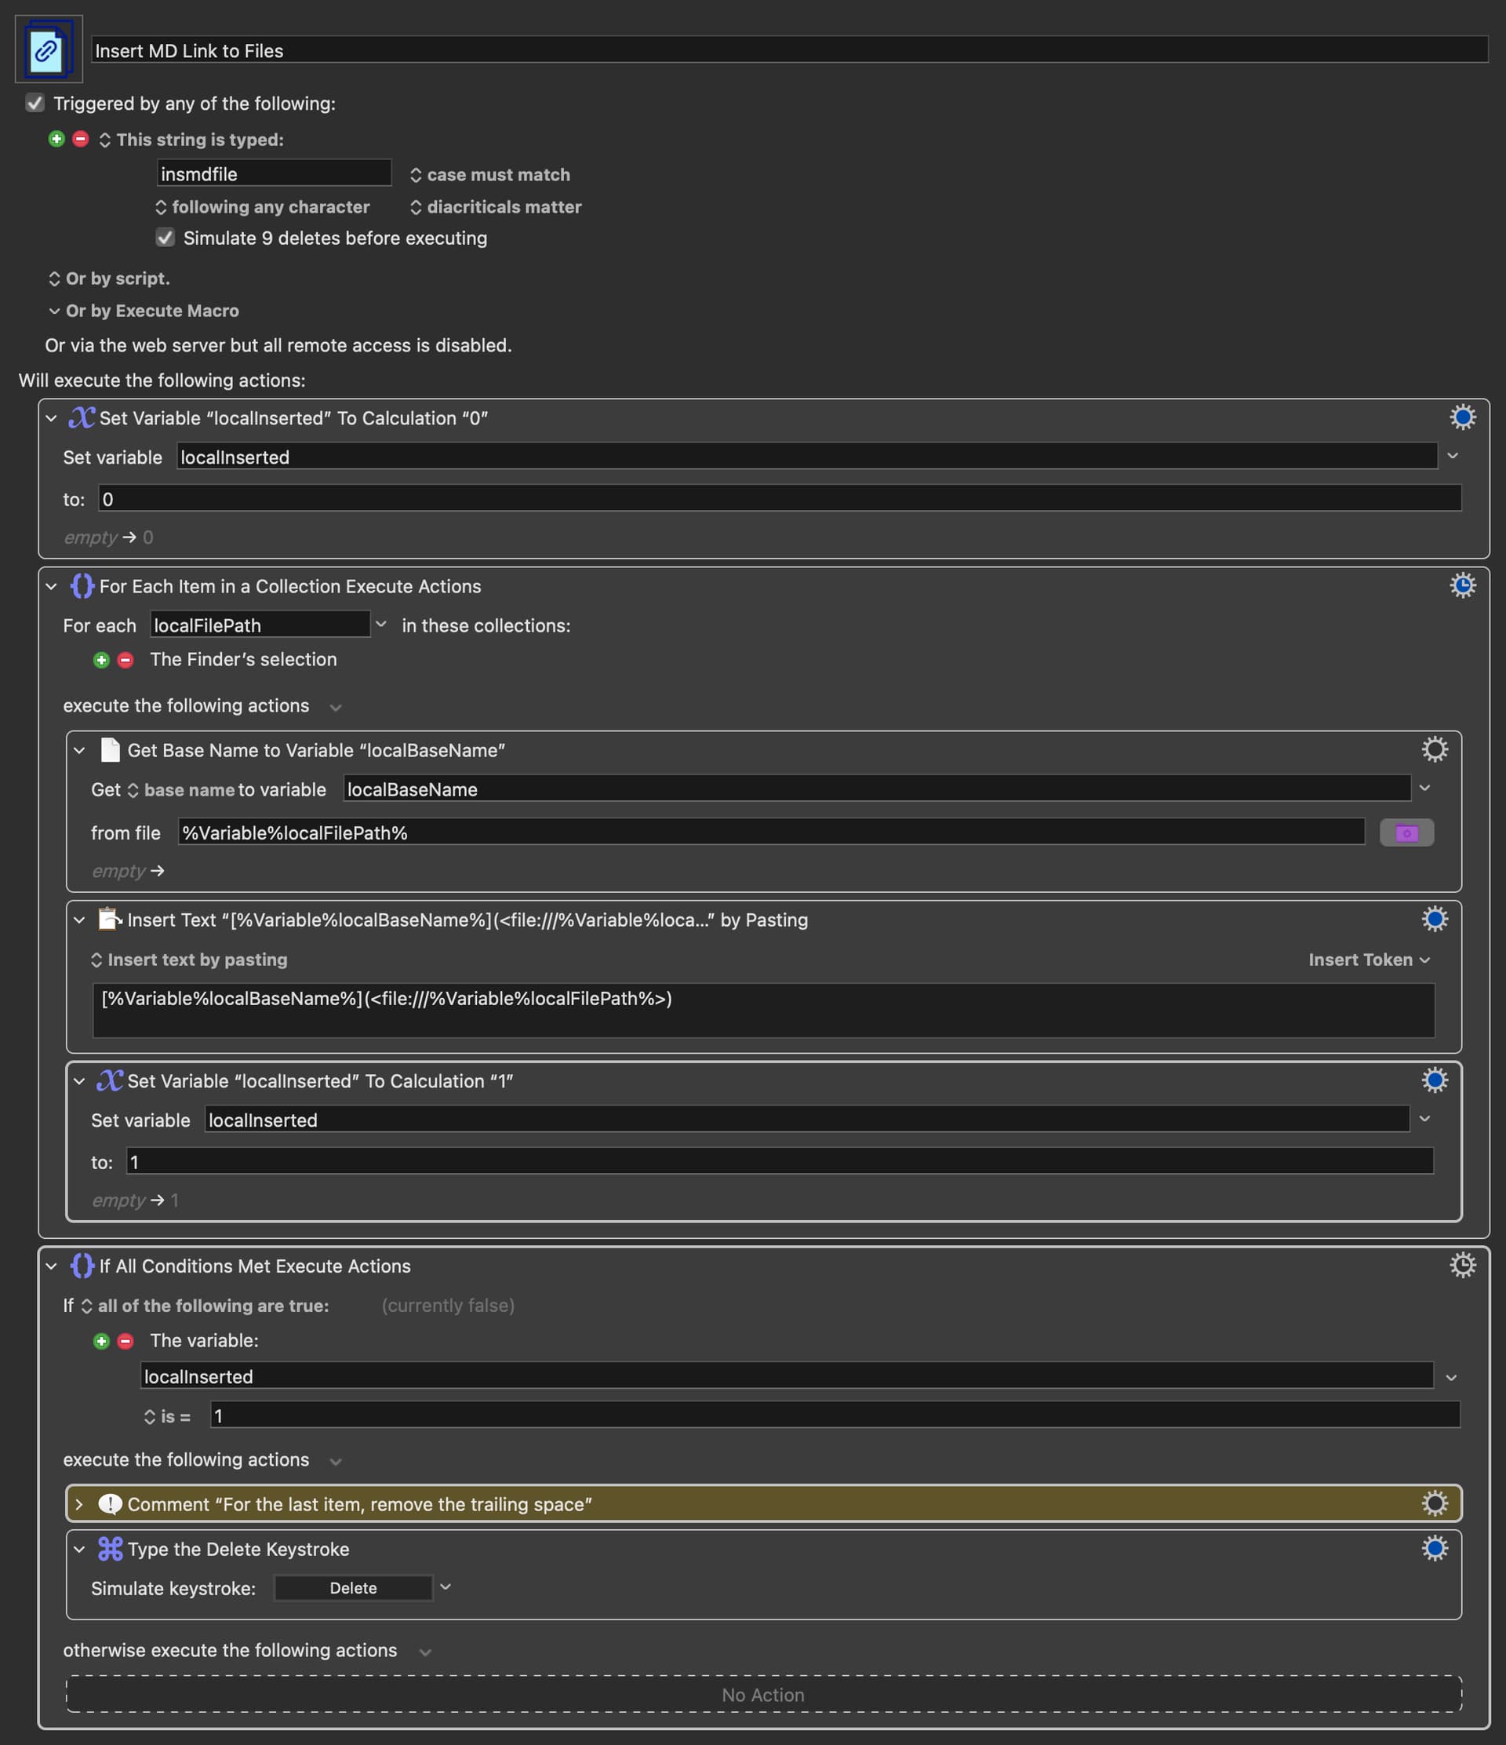Change trigger type from This string is typed
This screenshot has height=1745, width=1506.
pyautogui.click(x=192, y=140)
